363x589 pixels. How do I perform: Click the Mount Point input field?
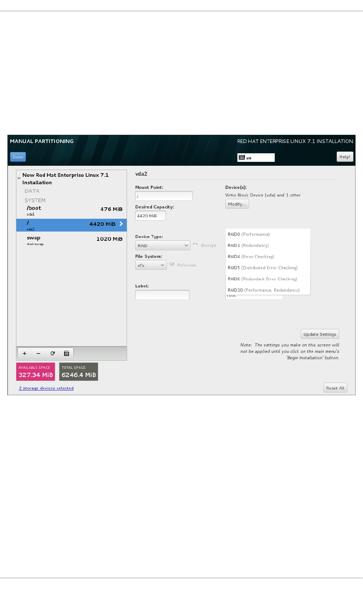(x=164, y=196)
